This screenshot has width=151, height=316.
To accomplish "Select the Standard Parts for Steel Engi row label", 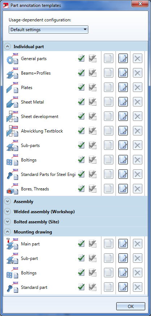I will point(48,174).
